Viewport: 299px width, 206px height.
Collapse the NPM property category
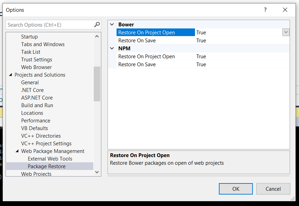coord(112,49)
